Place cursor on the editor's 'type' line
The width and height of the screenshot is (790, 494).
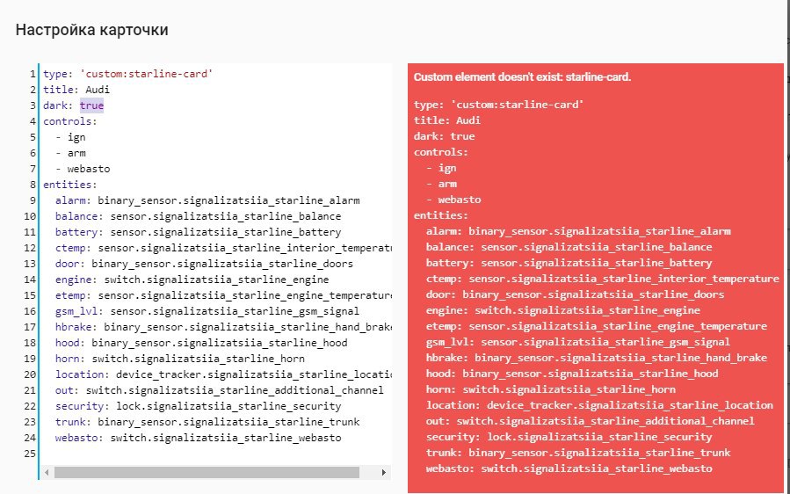(127, 74)
